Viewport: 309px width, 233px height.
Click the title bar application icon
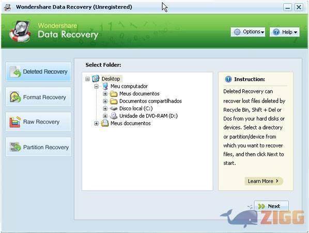(7, 7)
